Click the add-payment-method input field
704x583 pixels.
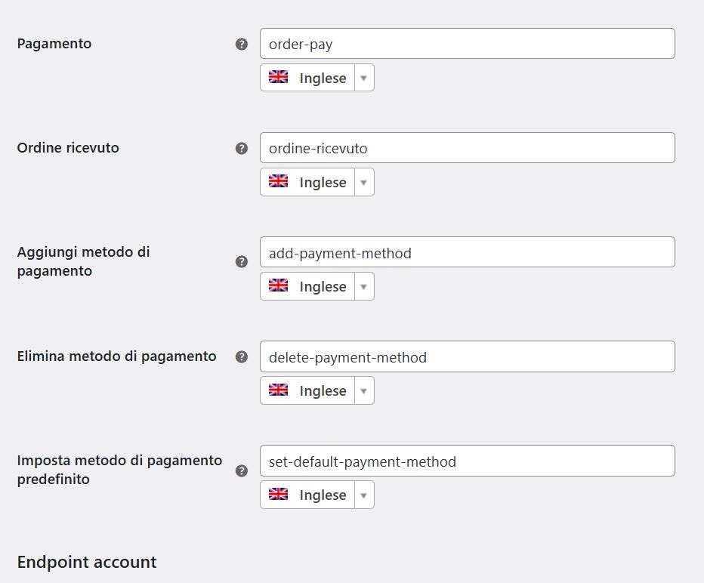pos(467,252)
